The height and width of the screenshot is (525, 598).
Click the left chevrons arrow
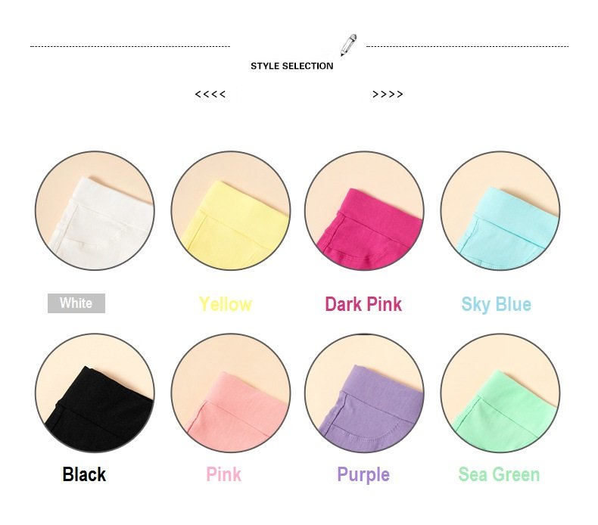pos(210,94)
